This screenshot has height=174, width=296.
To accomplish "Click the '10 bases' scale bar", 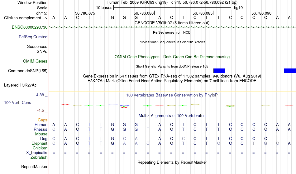I will (172, 8).
